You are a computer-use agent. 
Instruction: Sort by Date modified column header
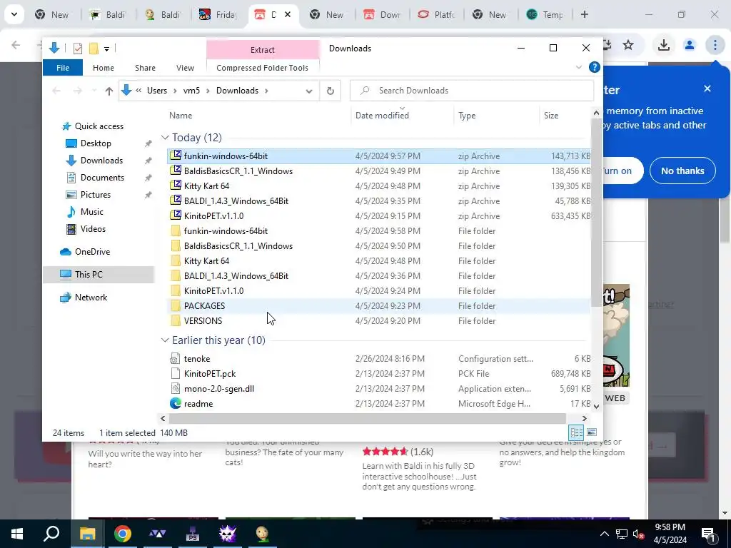click(382, 115)
